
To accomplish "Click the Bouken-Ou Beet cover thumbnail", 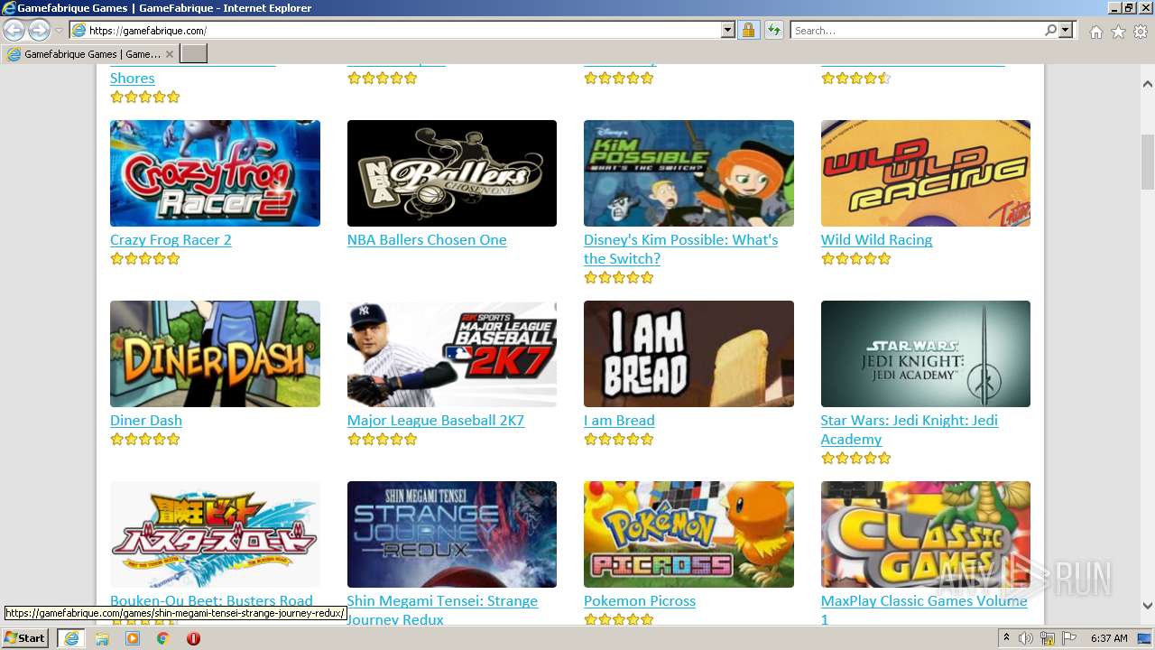I will click(215, 534).
